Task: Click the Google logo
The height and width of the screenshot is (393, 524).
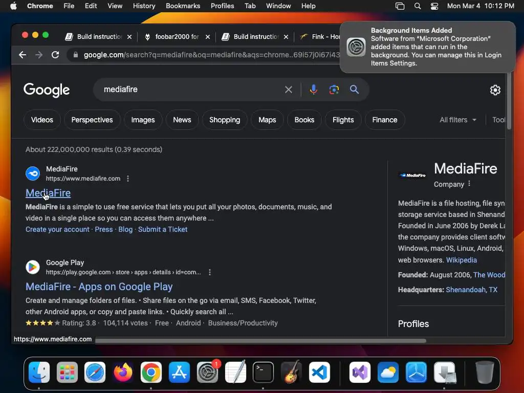Action: click(47, 90)
